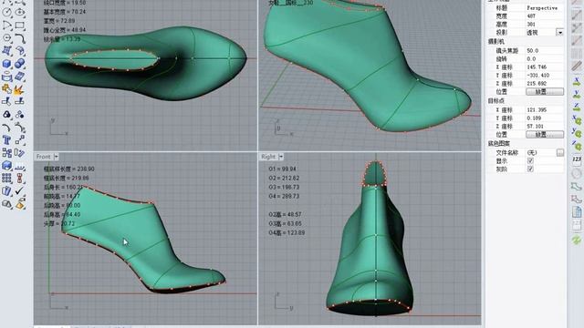The width and height of the screenshot is (584, 328).
Task: Select the Trim tool
Action: point(6,101)
